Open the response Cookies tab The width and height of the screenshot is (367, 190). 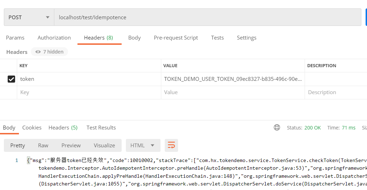pyautogui.click(x=32, y=128)
